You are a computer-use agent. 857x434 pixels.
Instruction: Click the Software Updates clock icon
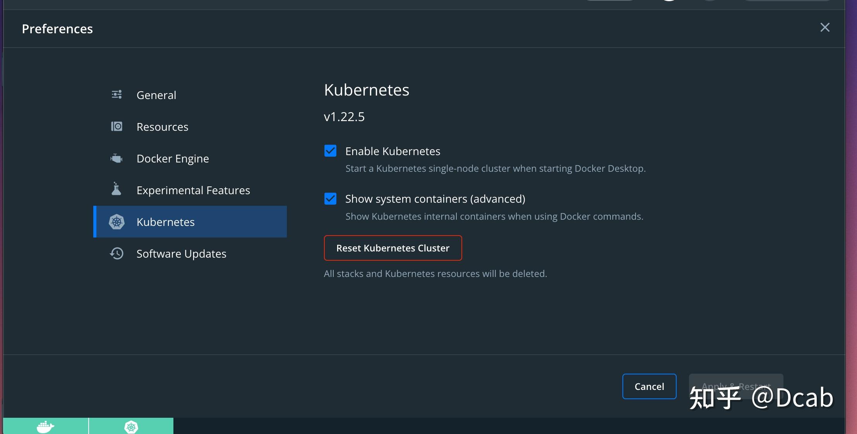[117, 253]
